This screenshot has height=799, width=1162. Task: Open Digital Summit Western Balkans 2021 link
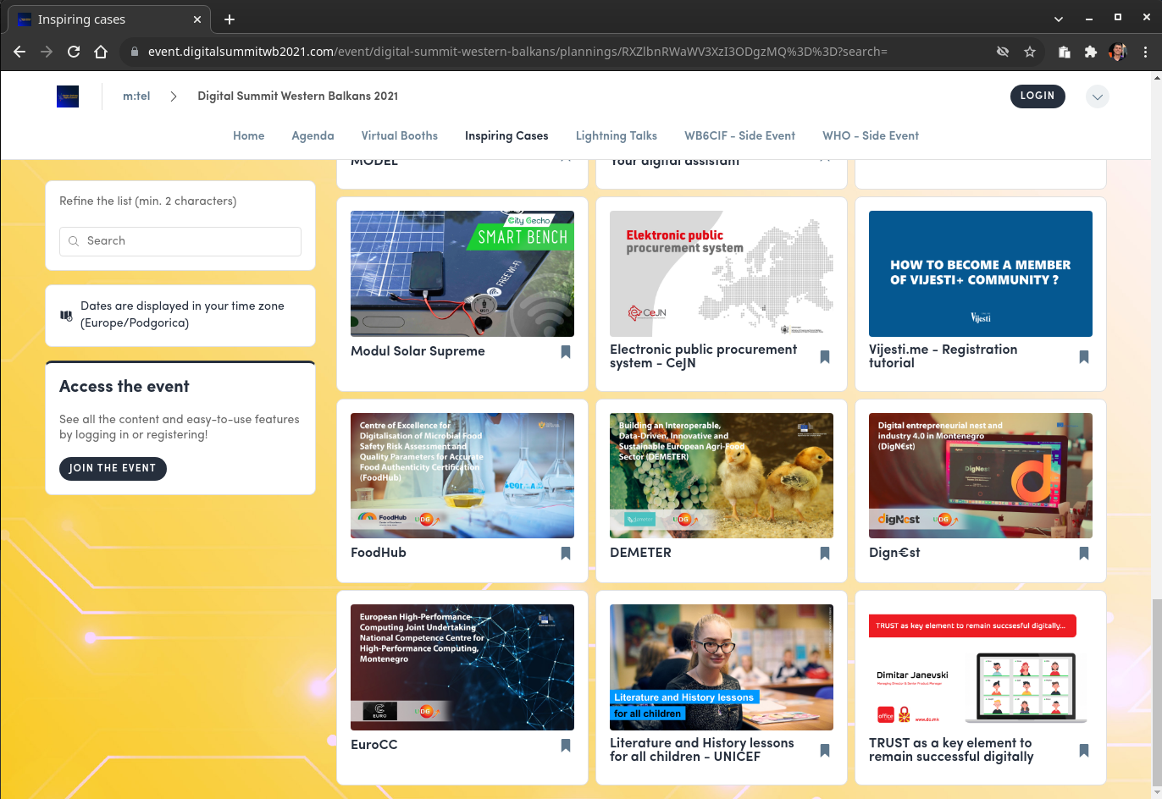point(298,96)
